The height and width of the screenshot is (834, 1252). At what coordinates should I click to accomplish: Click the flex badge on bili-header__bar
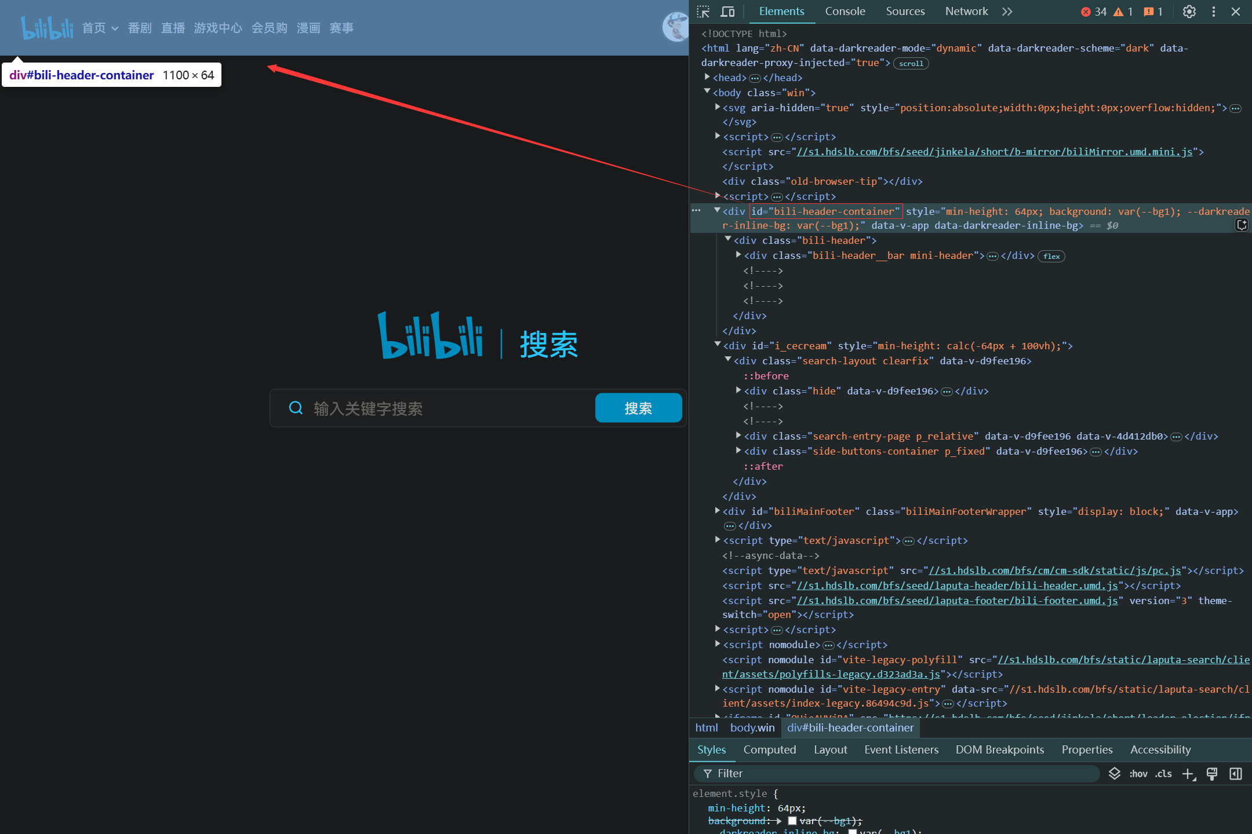[1052, 257]
